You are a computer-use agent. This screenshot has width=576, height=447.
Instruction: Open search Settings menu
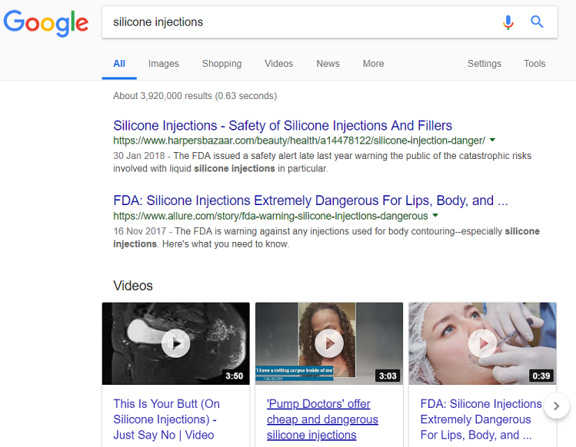tap(484, 64)
